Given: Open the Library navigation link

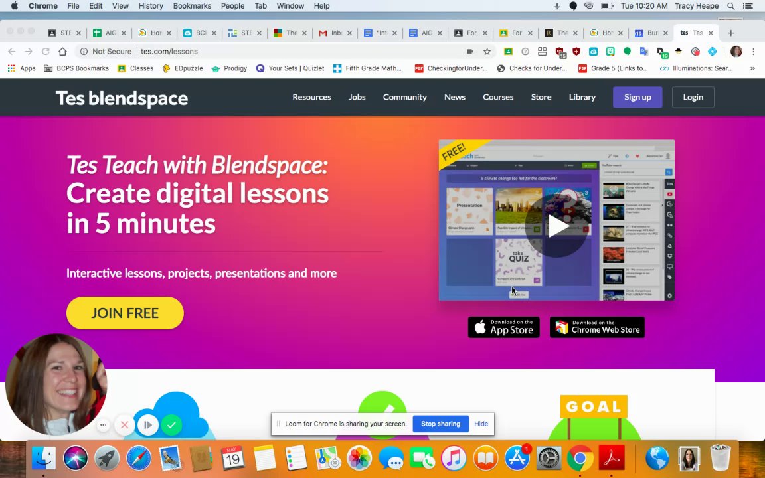Looking at the screenshot, I should (582, 97).
